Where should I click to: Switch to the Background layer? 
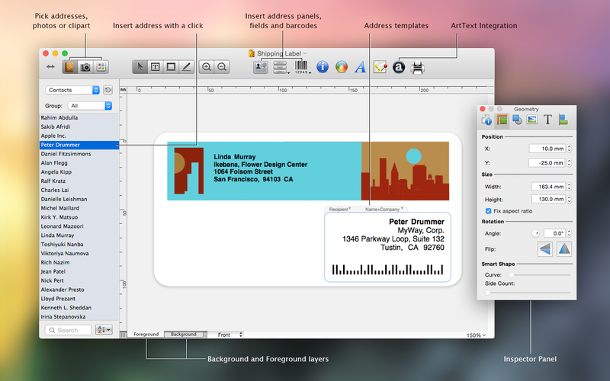(x=184, y=335)
